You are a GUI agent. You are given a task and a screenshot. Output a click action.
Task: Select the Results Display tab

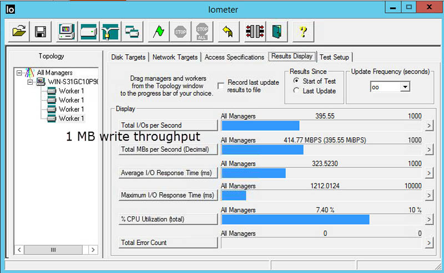click(x=292, y=56)
